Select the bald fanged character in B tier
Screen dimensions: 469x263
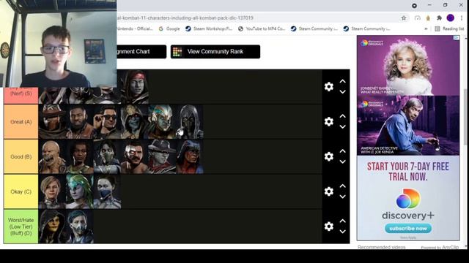coord(52,156)
